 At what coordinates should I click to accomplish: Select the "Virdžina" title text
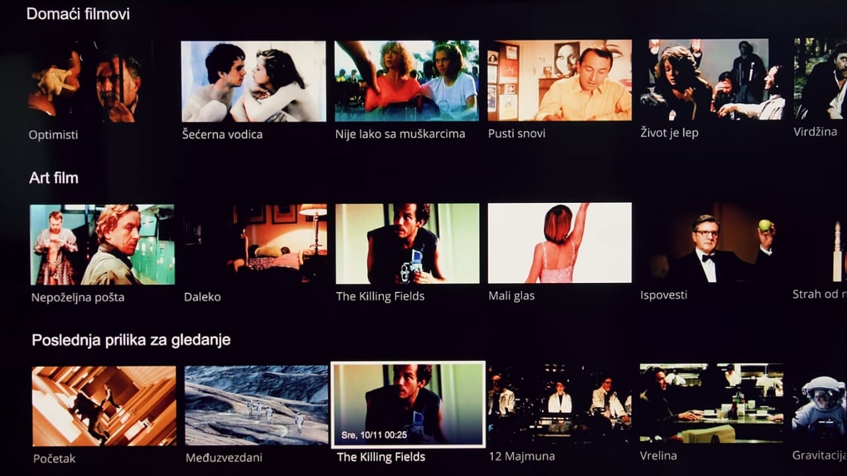[x=815, y=132]
